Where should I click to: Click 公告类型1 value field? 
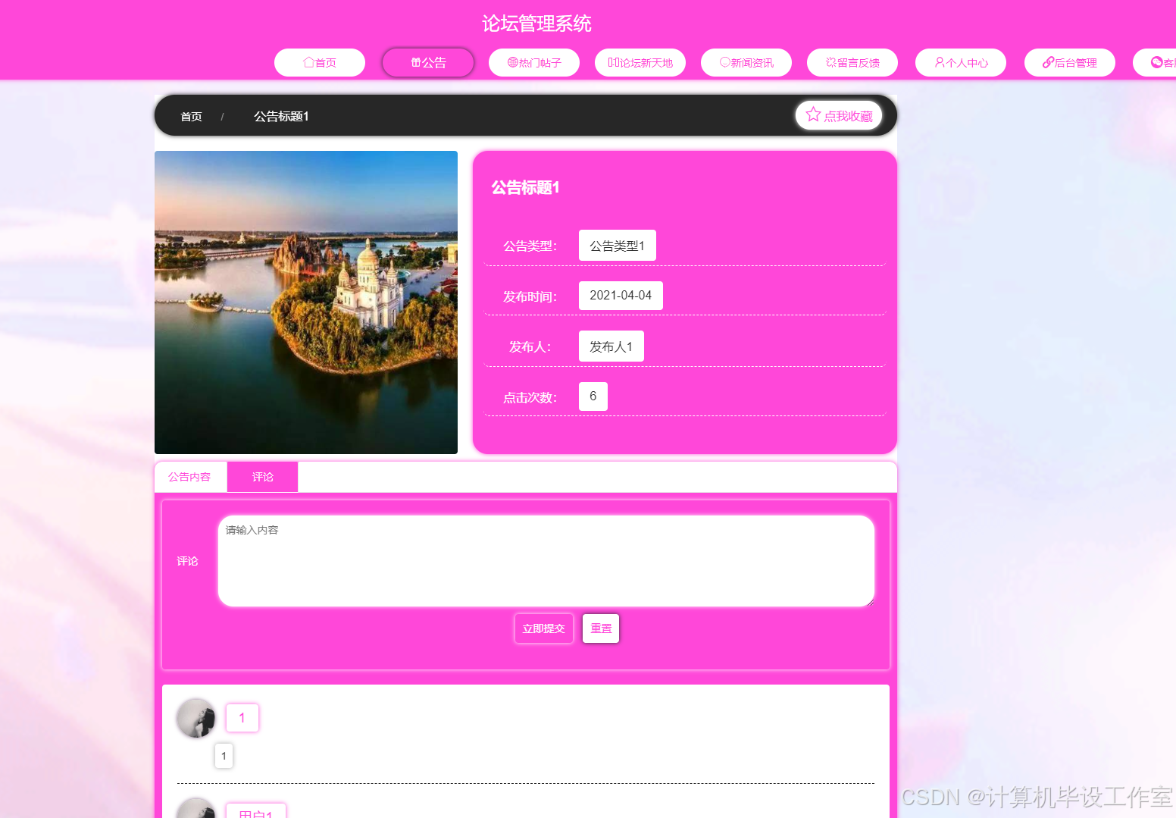tap(618, 246)
